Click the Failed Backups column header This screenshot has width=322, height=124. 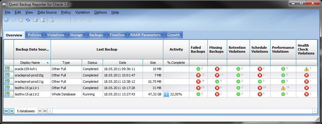[198, 49]
